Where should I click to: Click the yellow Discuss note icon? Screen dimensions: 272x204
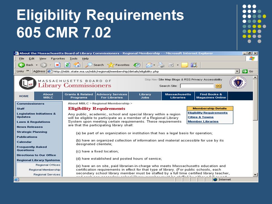184,65
